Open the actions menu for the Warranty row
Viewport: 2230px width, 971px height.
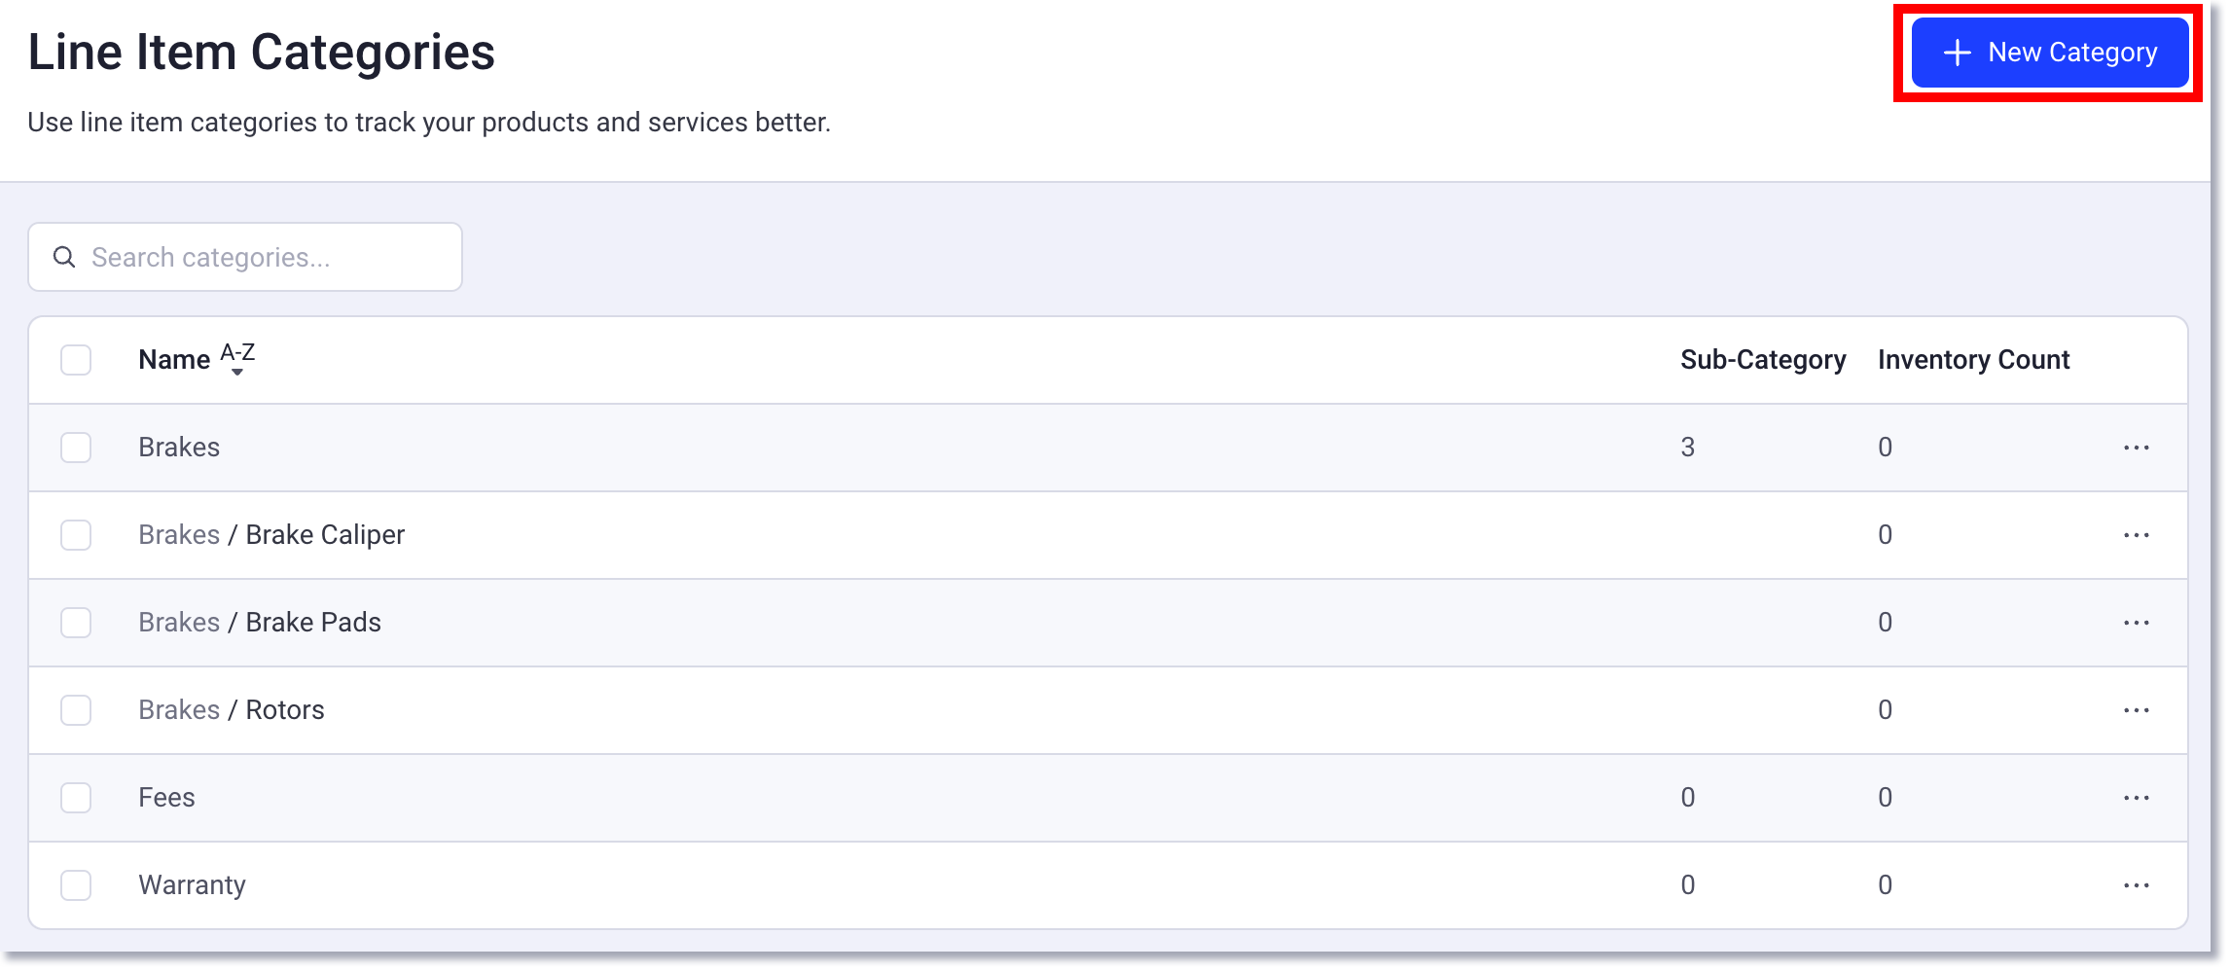tap(2137, 884)
